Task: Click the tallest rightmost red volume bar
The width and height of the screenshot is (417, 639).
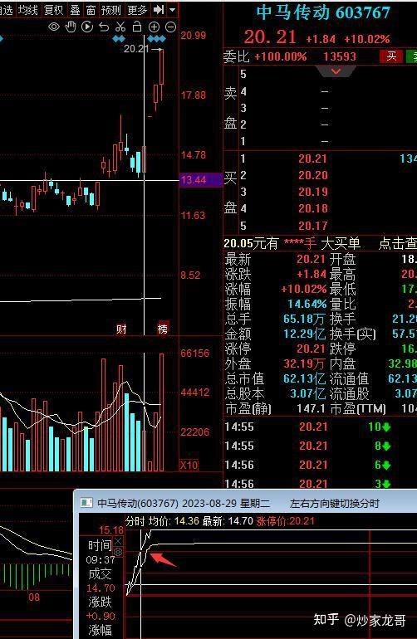Action: tap(162, 412)
